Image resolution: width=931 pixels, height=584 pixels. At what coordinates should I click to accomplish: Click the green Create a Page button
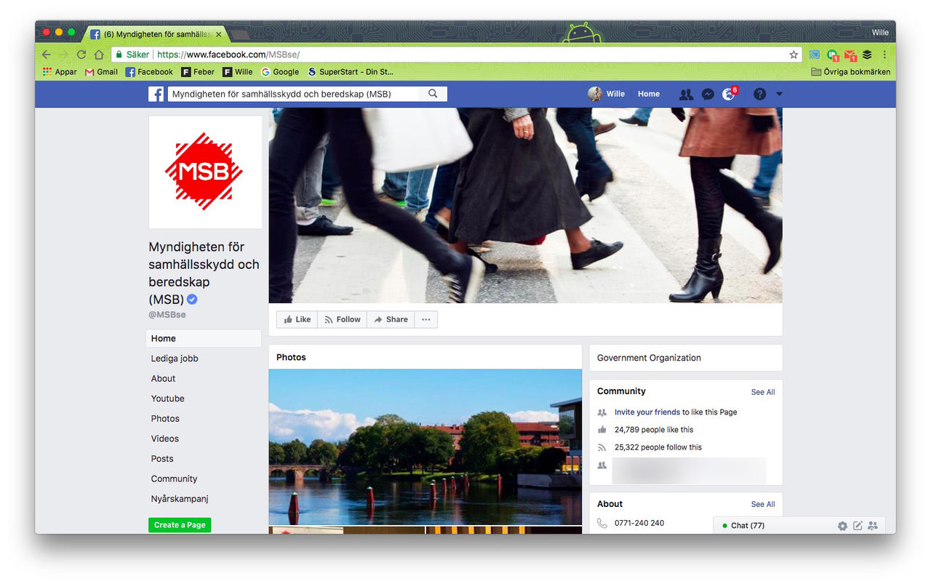[180, 525]
